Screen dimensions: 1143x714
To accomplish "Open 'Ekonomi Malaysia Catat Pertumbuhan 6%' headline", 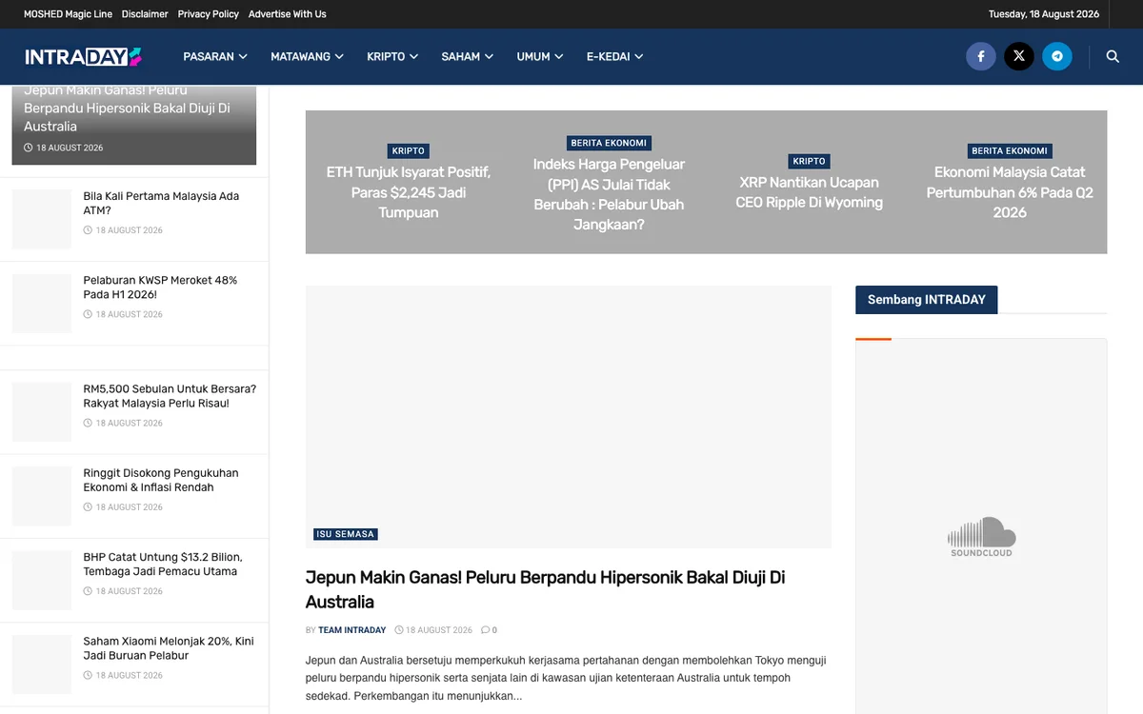I will click(x=1010, y=192).
